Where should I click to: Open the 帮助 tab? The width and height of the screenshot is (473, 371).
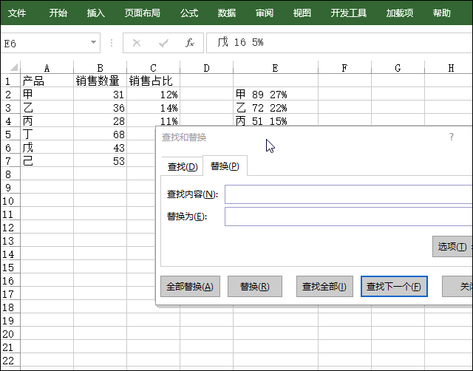(442, 13)
